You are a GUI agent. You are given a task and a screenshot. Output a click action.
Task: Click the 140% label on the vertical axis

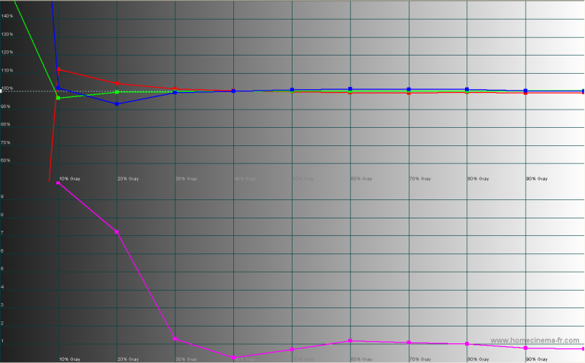coord(7,34)
